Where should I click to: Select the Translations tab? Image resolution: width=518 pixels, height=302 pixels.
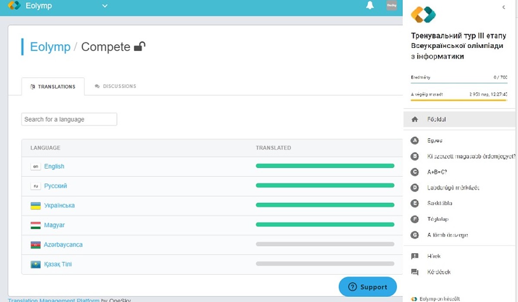(x=53, y=87)
